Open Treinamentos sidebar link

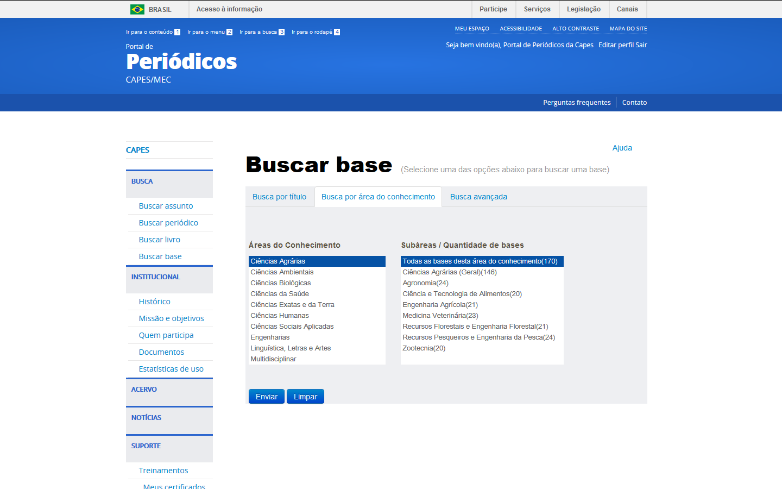point(163,471)
